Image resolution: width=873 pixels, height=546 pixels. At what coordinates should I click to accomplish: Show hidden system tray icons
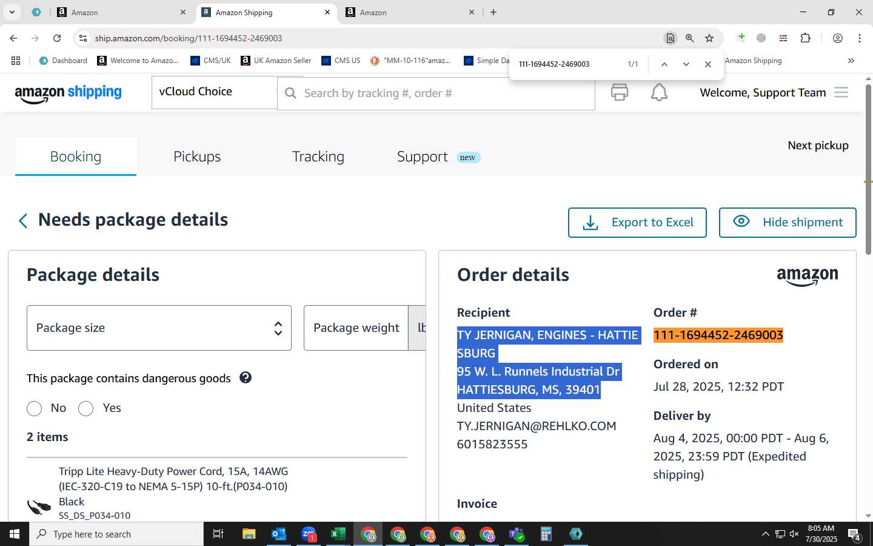pos(765,534)
